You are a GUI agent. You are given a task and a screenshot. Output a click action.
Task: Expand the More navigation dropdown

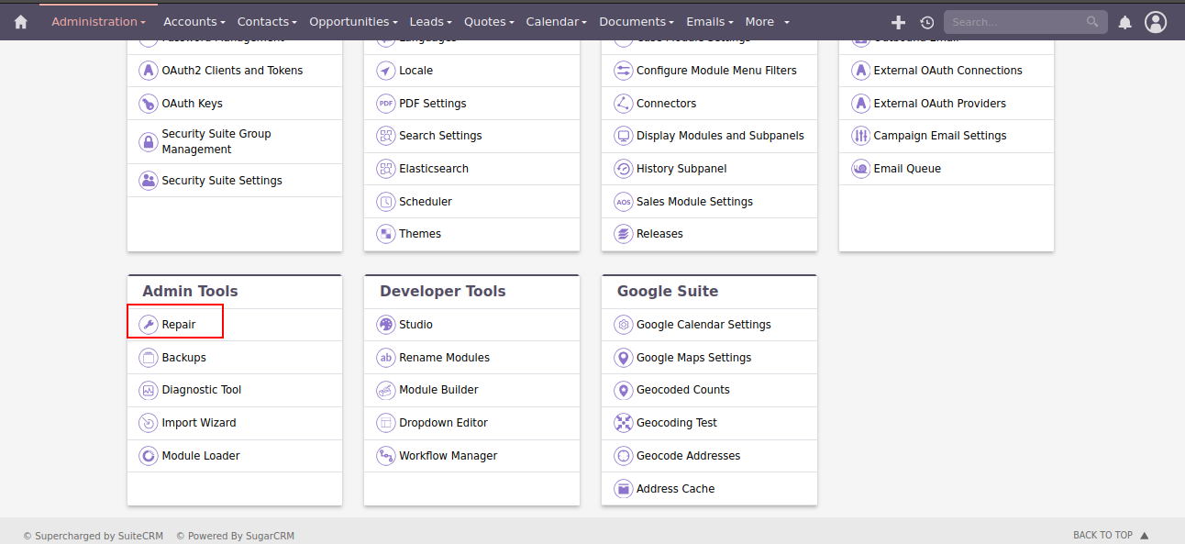(767, 22)
